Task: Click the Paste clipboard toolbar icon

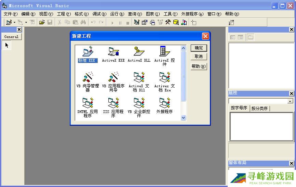Action: coord(75,22)
